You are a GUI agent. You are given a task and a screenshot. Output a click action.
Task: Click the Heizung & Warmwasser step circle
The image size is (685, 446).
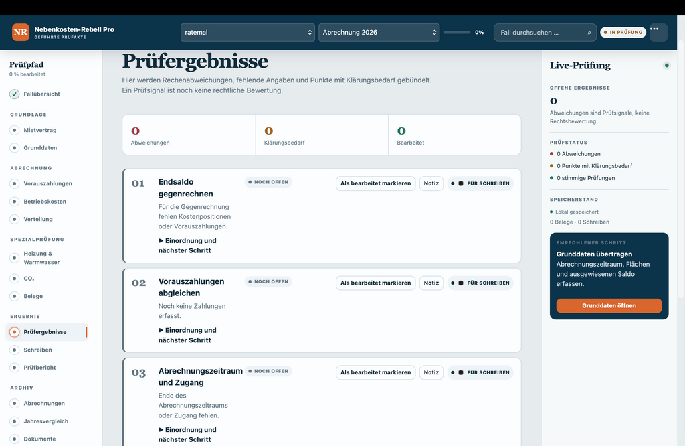[15, 258]
